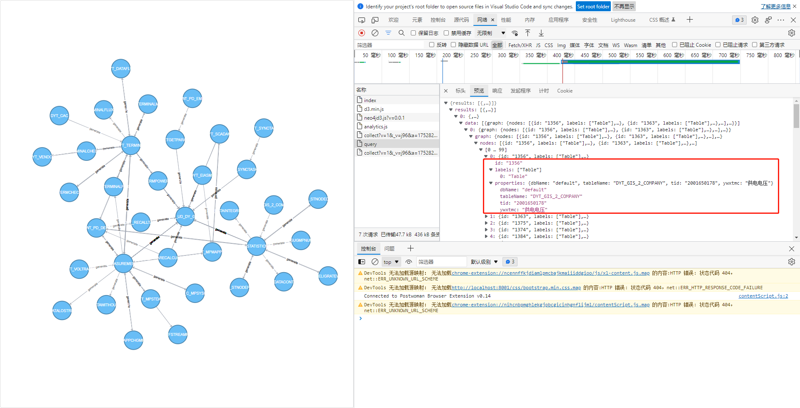Toggle the network filter funnel icon
This screenshot has height=408, width=800.
click(x=388, y=33)
